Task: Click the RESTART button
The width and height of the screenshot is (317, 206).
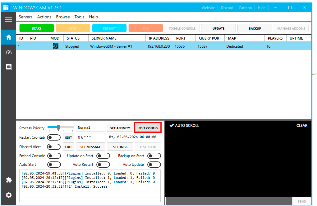Action: (109, 28)
